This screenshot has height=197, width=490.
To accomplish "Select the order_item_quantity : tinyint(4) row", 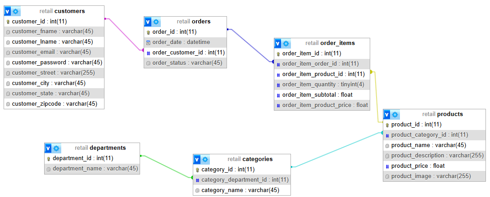I will tap(322, 85).
